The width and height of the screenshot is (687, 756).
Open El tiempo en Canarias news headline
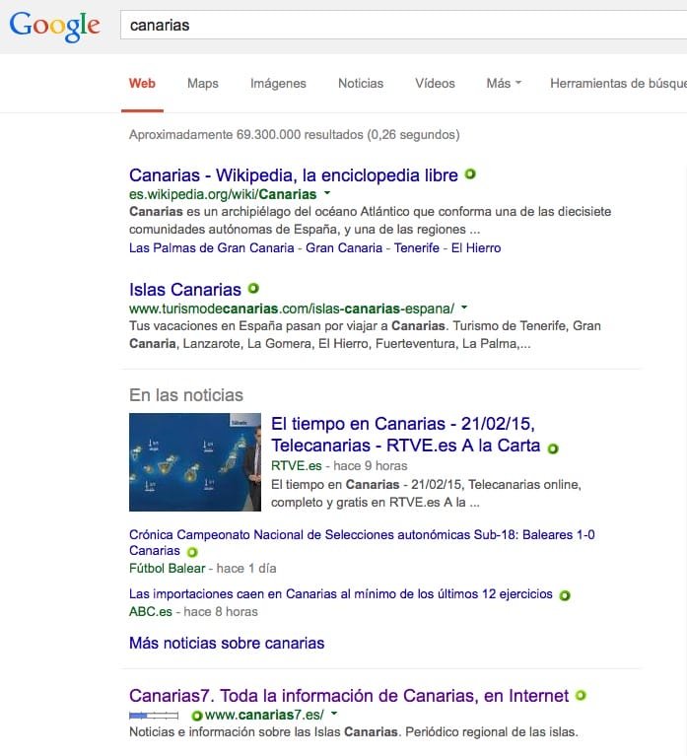(x=405, y=435)
